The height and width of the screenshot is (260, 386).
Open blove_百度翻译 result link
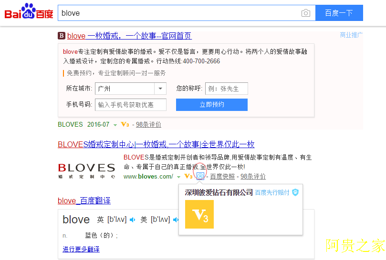(x=84, y=200)
